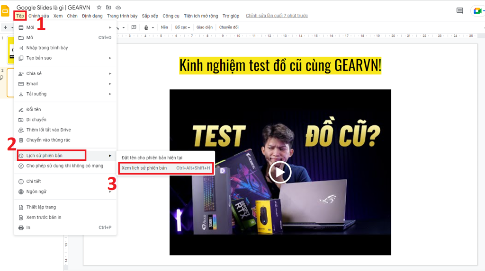This screenshot has width=485, height=271.
Task: Choose Xem trước bản in
Action: [x=65, y=217]
